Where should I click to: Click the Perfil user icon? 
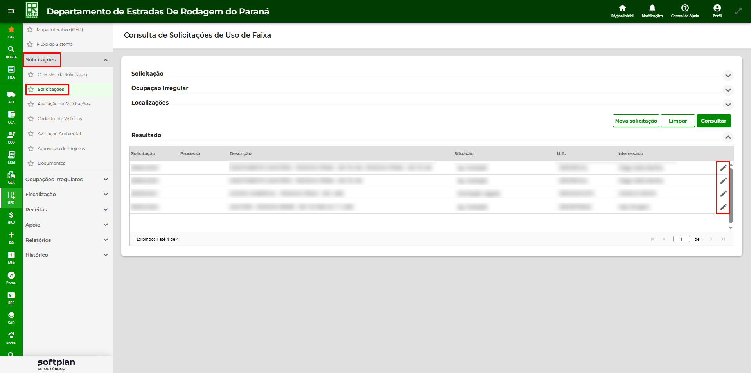click(x=717, y=11)
